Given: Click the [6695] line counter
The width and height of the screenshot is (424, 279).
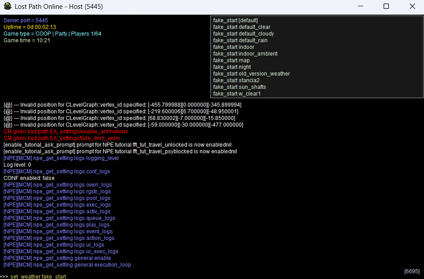Looking at the screenshot, I should pos(412,271).
